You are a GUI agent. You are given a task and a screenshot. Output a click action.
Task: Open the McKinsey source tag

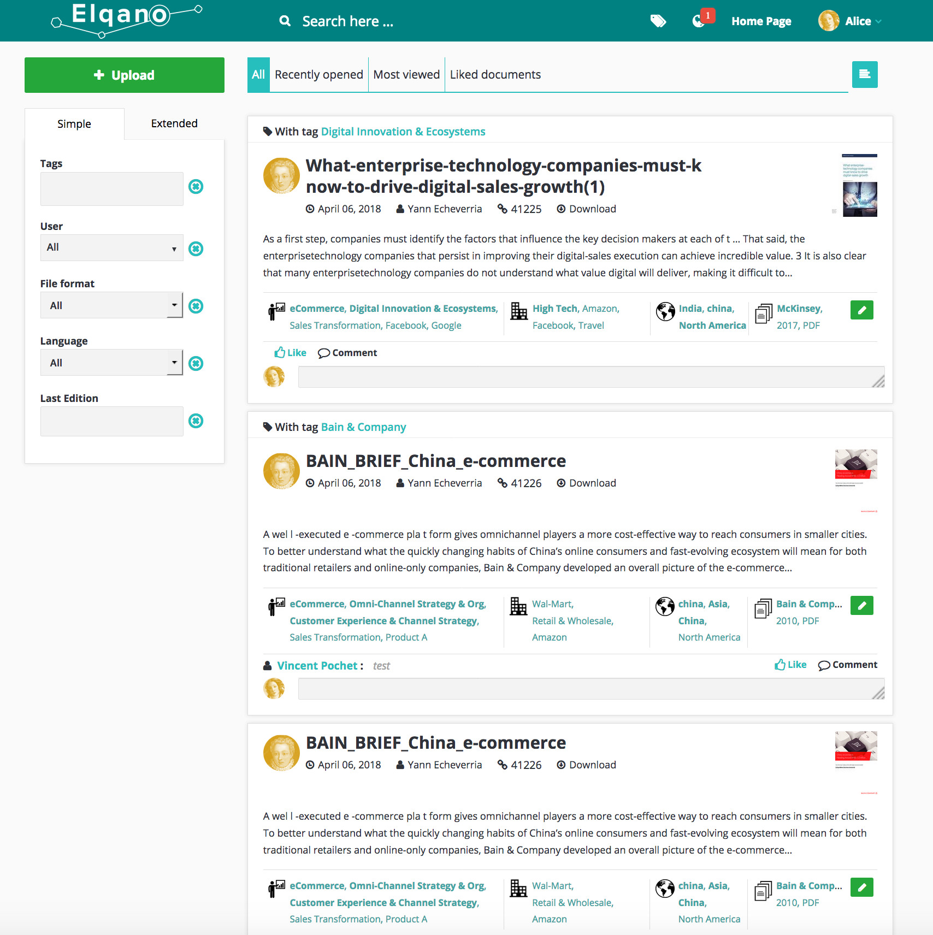click(799, 309)
